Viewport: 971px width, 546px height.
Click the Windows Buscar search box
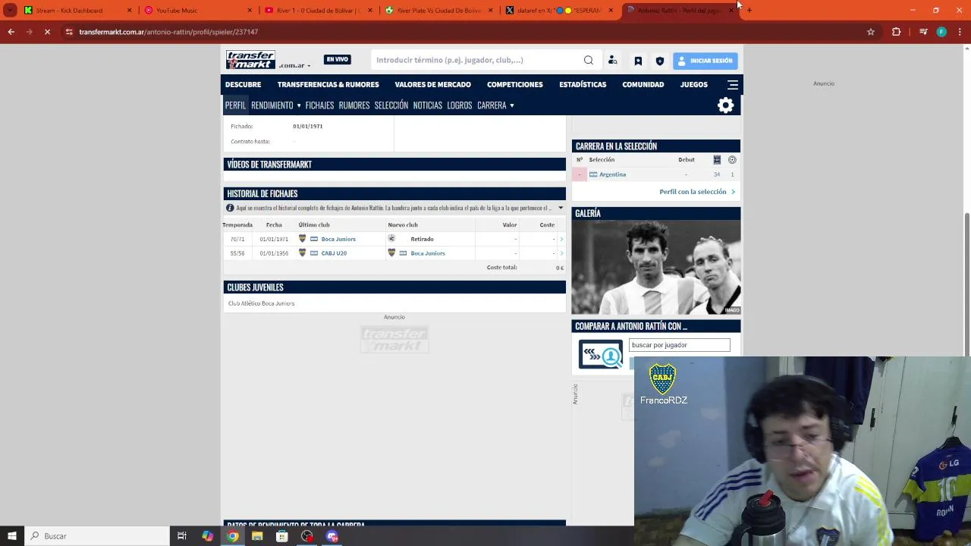[97, 536]
